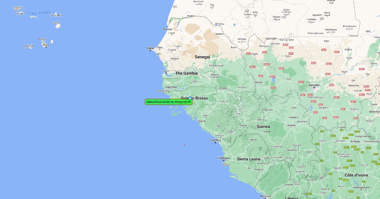The image size is (380, 199).
Task: Click the Guinea country name
Action: click(263, 126)
